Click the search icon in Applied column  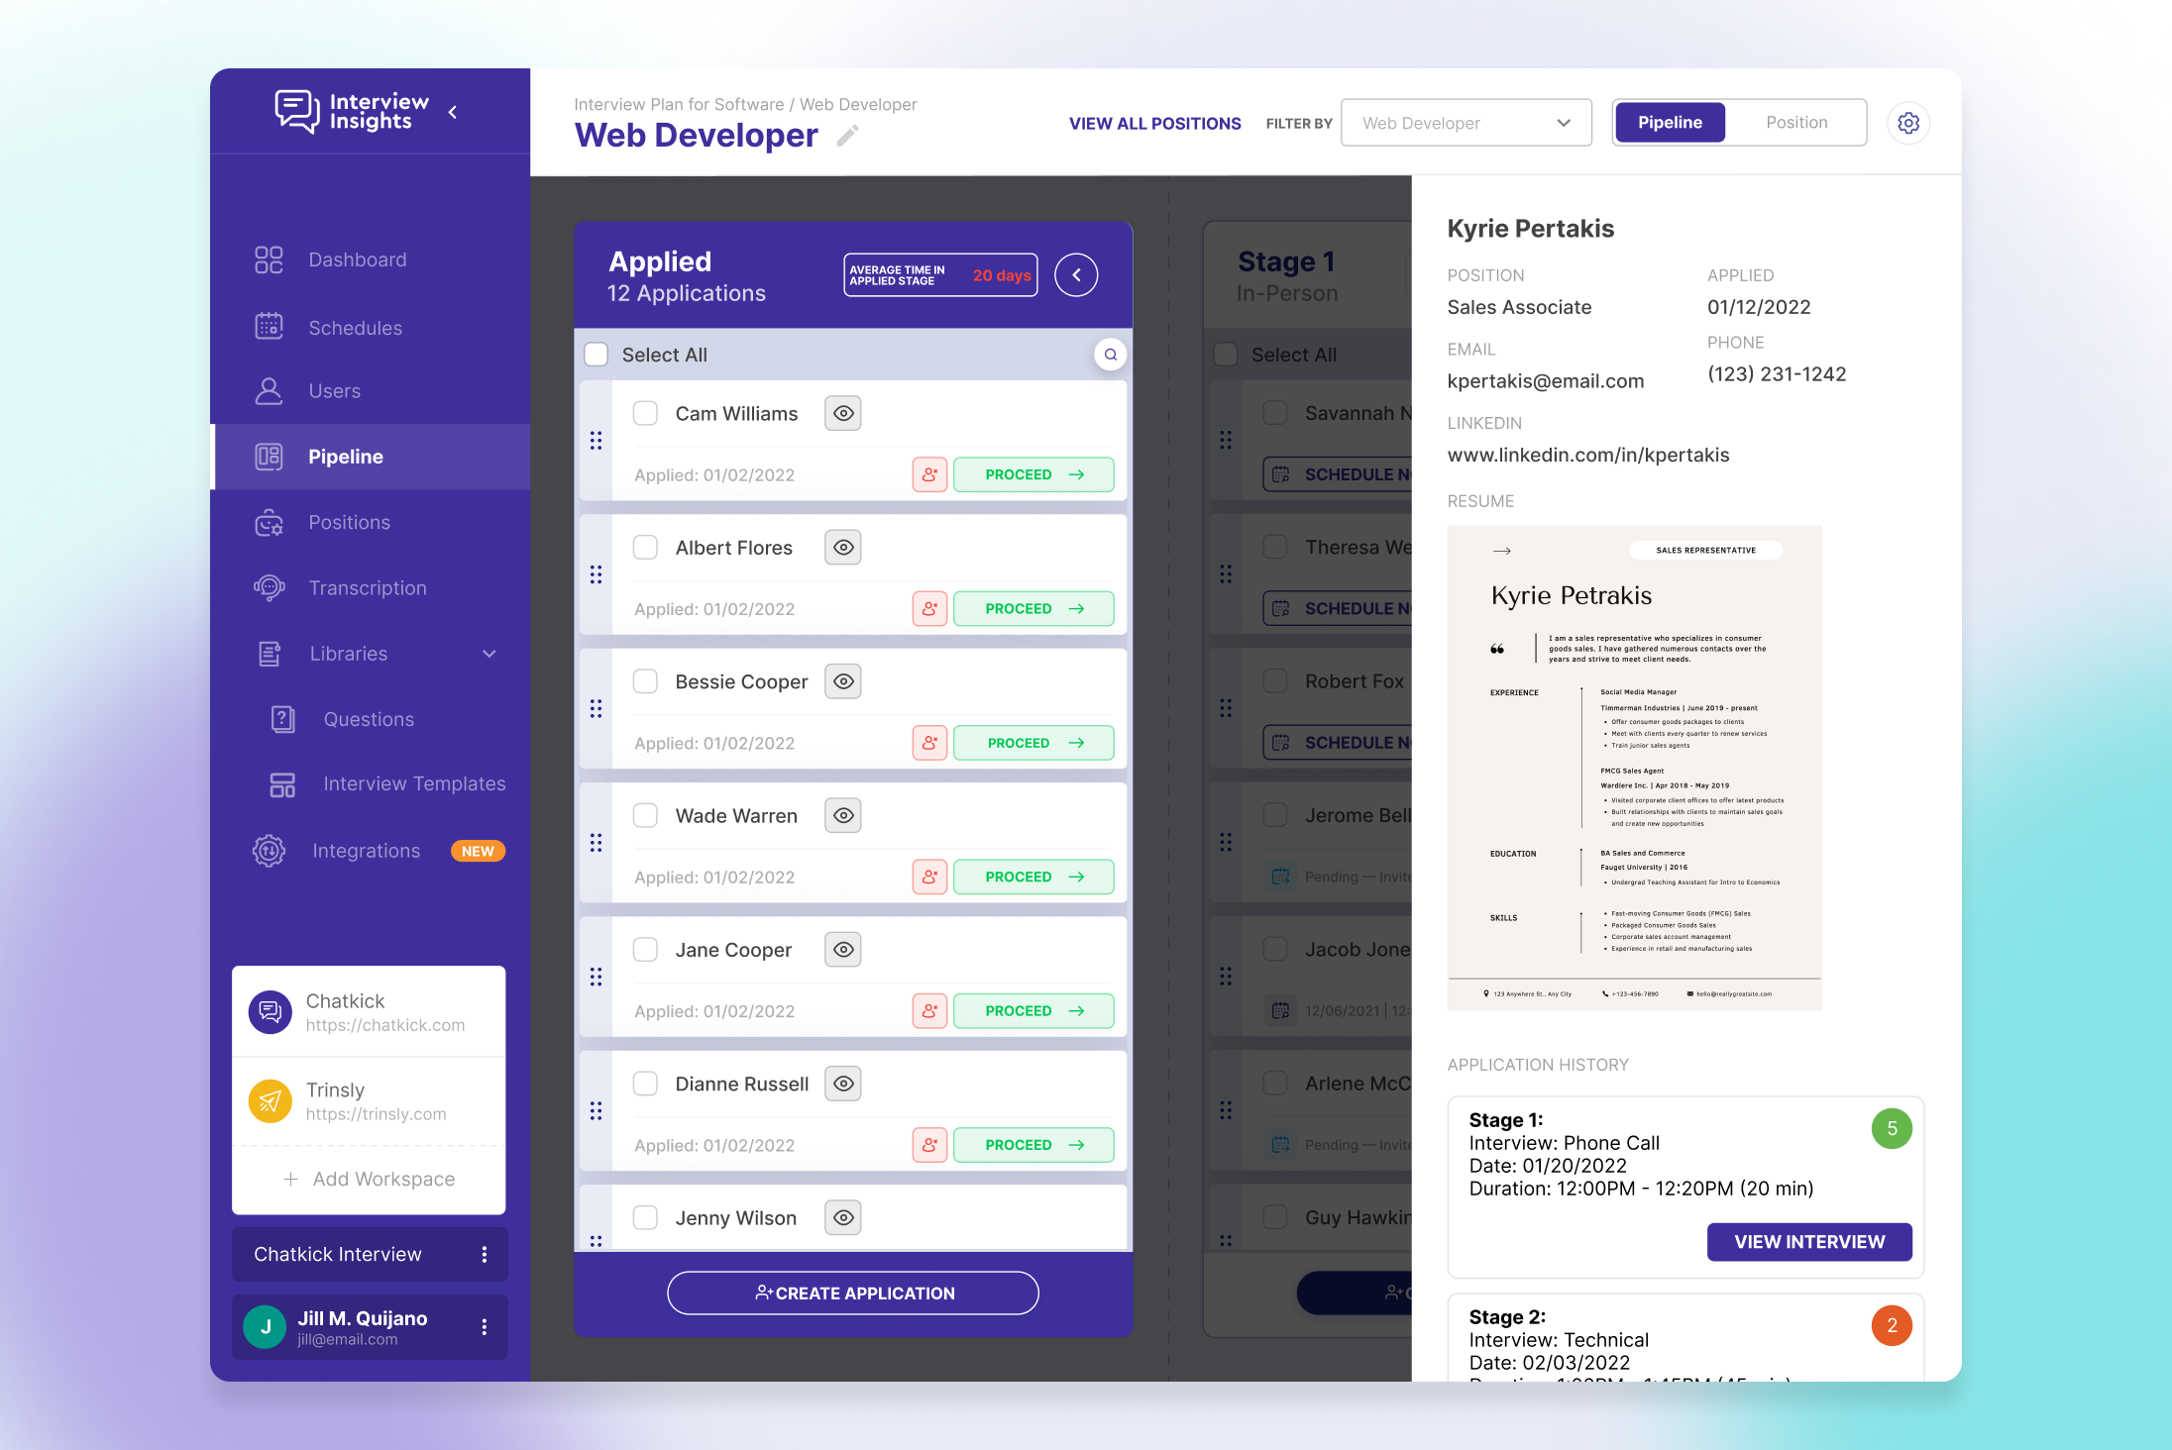[1111, 355]
